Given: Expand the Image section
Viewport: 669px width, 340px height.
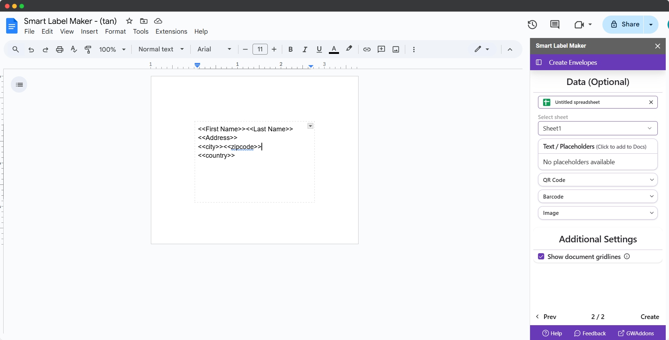Looking at the screenshot, I should click(598, 213).
